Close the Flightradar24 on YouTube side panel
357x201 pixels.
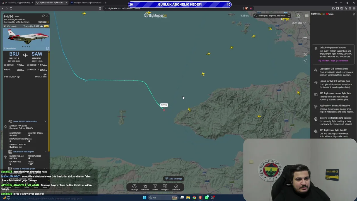tap(354, 14)
